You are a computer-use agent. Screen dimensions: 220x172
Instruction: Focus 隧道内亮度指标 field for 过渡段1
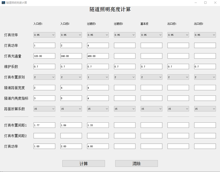[98, 98]
